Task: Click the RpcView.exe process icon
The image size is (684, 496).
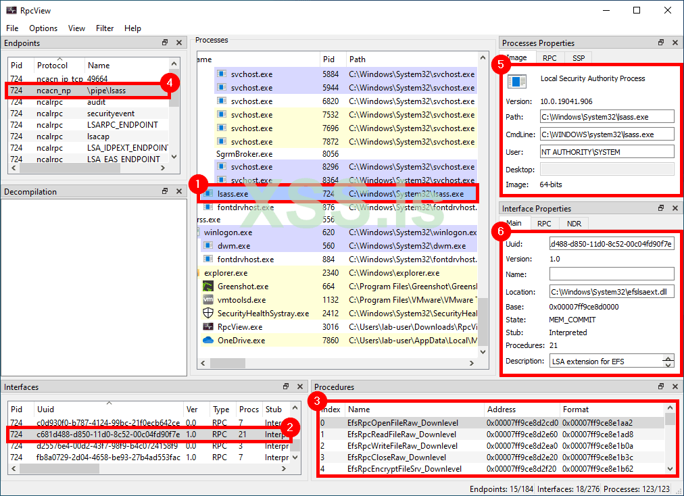Action: [208, 327]
